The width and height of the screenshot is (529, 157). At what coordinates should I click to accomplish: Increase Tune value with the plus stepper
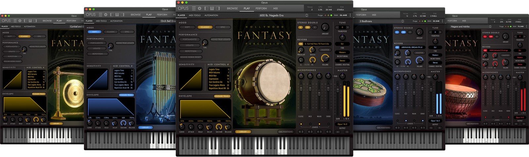[347, 27]
